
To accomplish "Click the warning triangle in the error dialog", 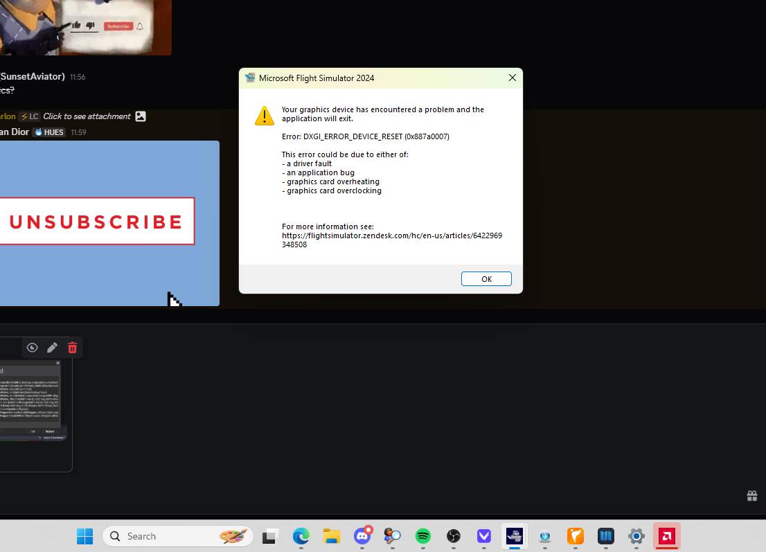I will click(x=264, y=116).
